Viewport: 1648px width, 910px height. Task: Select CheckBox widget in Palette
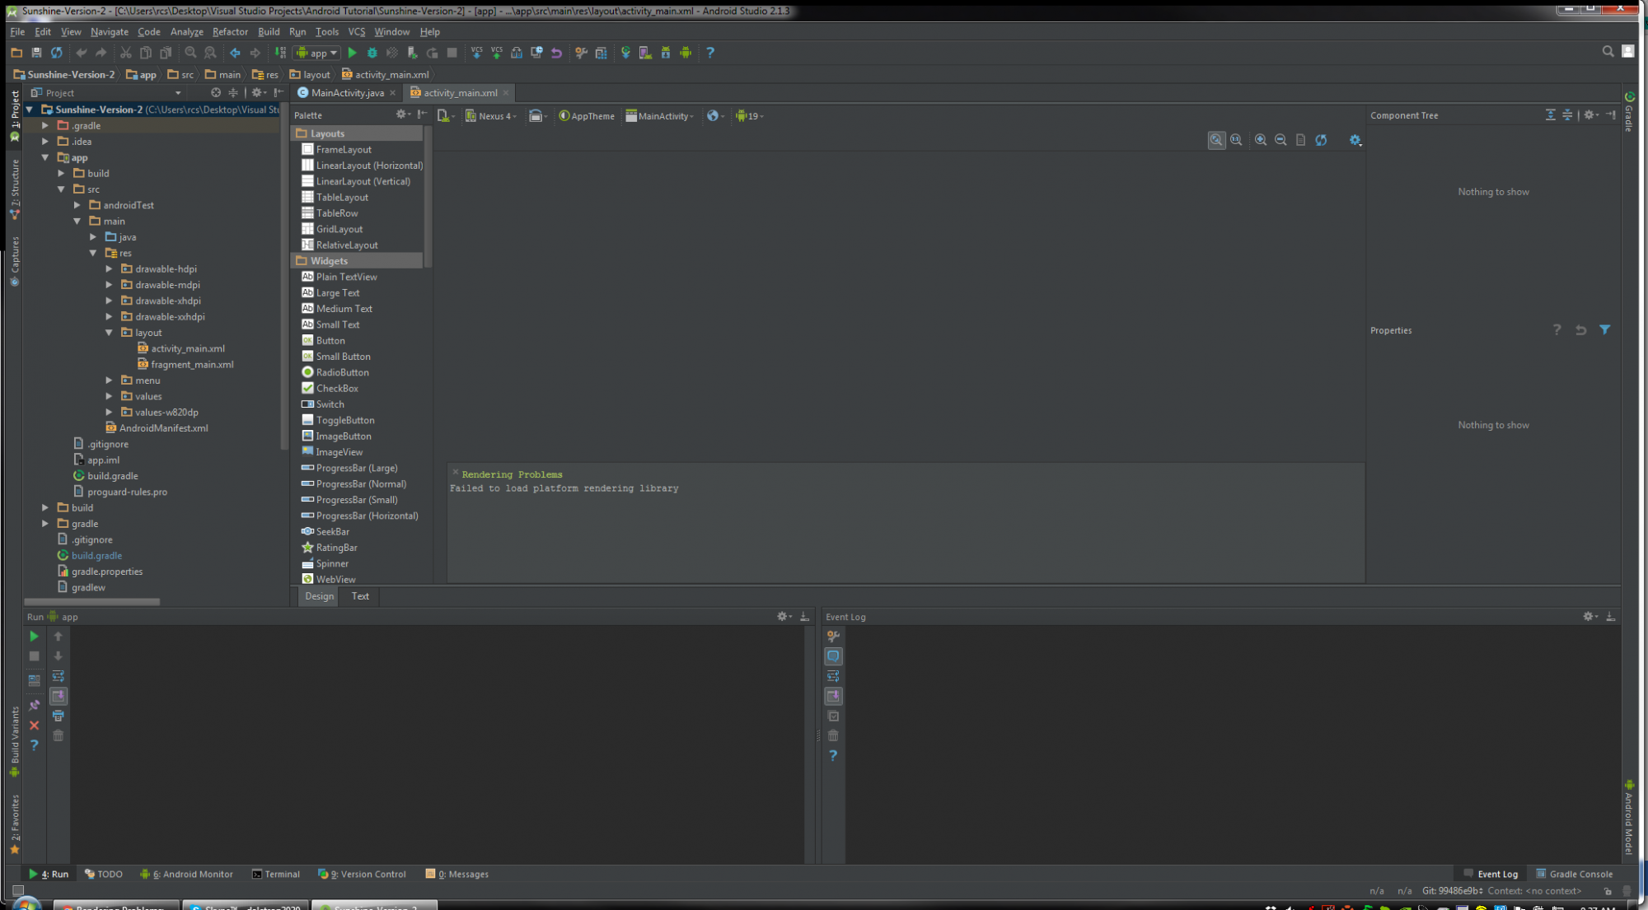point(337,389)
